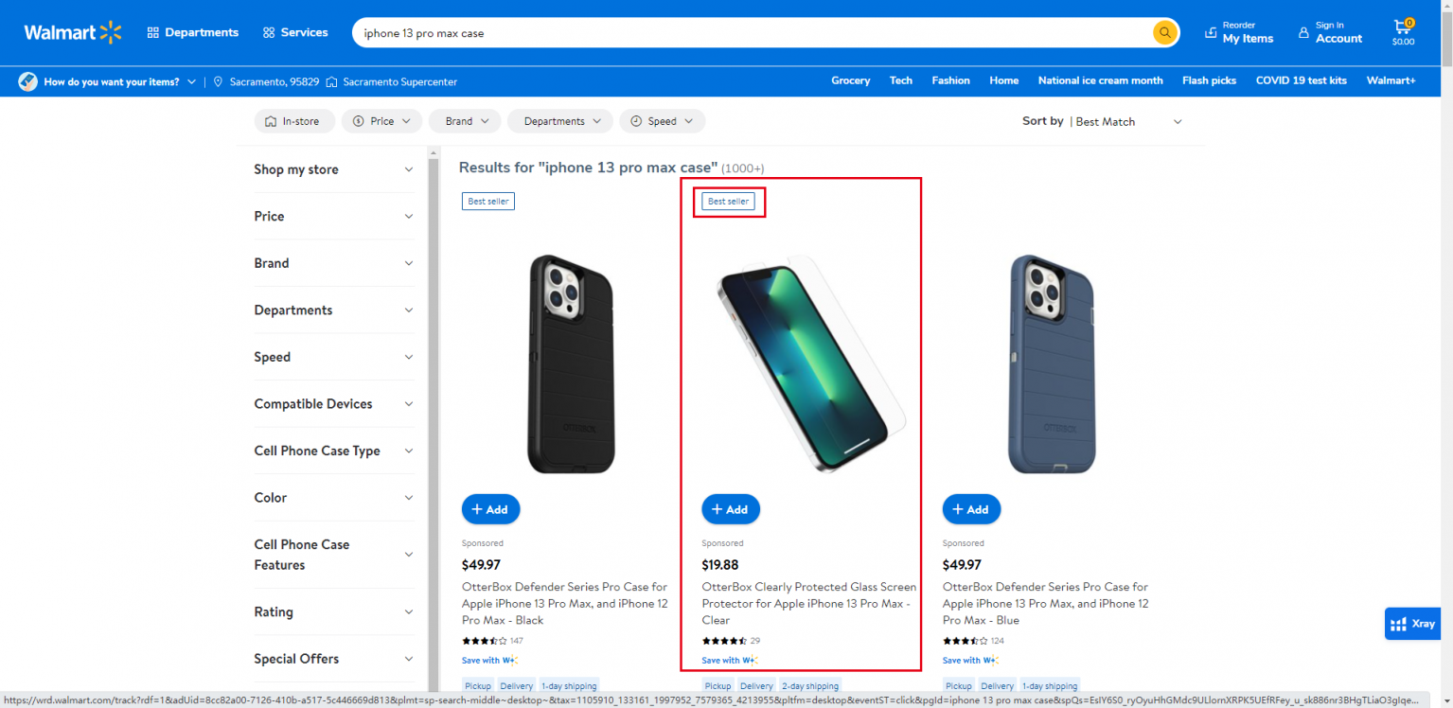Toggle the In-store filter pill
The width and height of the screenshot is (1453, 708).
point(293,120)
